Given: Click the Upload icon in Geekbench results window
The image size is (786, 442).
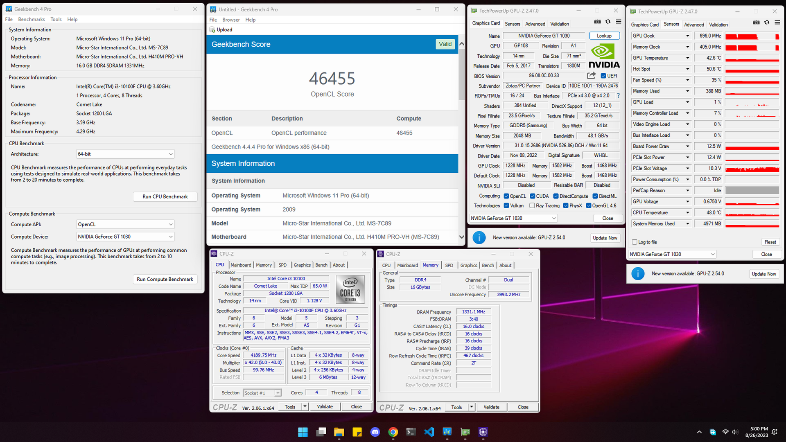Looking at the screenshot, I should coord(212,29).
